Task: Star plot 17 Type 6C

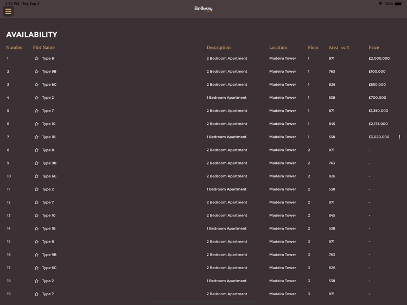Action: point(36,268)
